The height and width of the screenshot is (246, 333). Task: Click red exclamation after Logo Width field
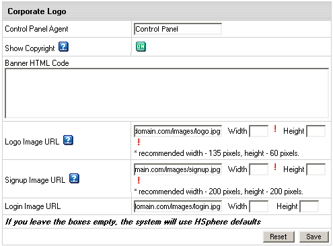pyautogui.click(x=275, y=129)
